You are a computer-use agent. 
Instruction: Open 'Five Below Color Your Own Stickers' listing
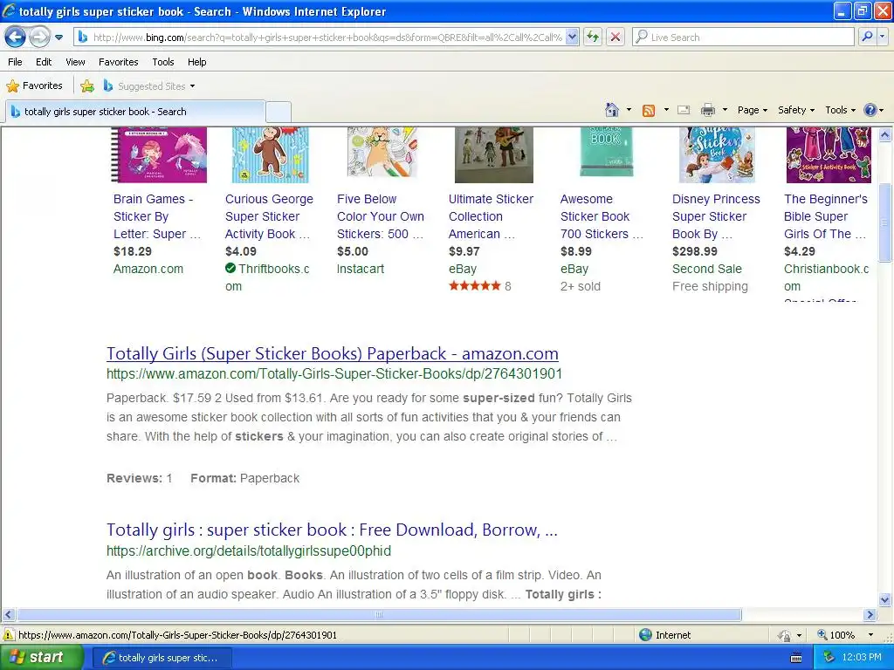point(381,216)
